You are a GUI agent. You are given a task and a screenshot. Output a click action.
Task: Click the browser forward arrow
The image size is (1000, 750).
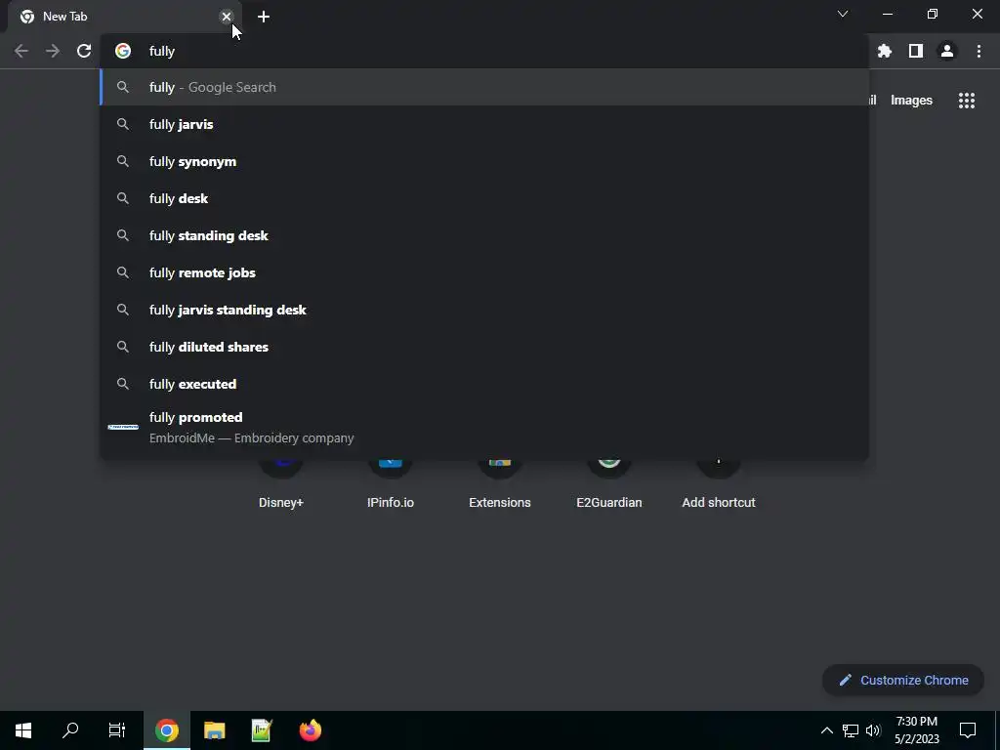pyautogui.click(x=53, y=51)
